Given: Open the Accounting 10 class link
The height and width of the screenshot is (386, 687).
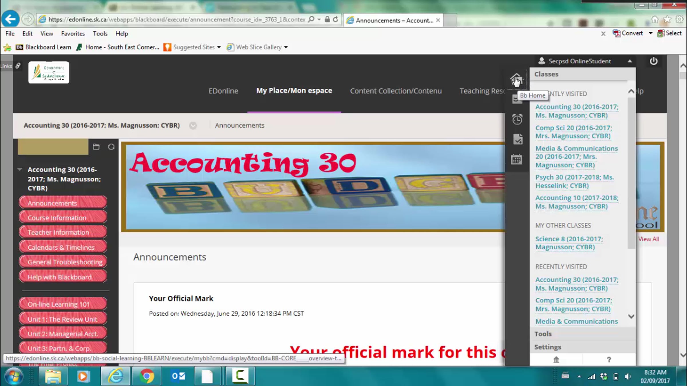Looking at the screenshot, I should 577,202.
